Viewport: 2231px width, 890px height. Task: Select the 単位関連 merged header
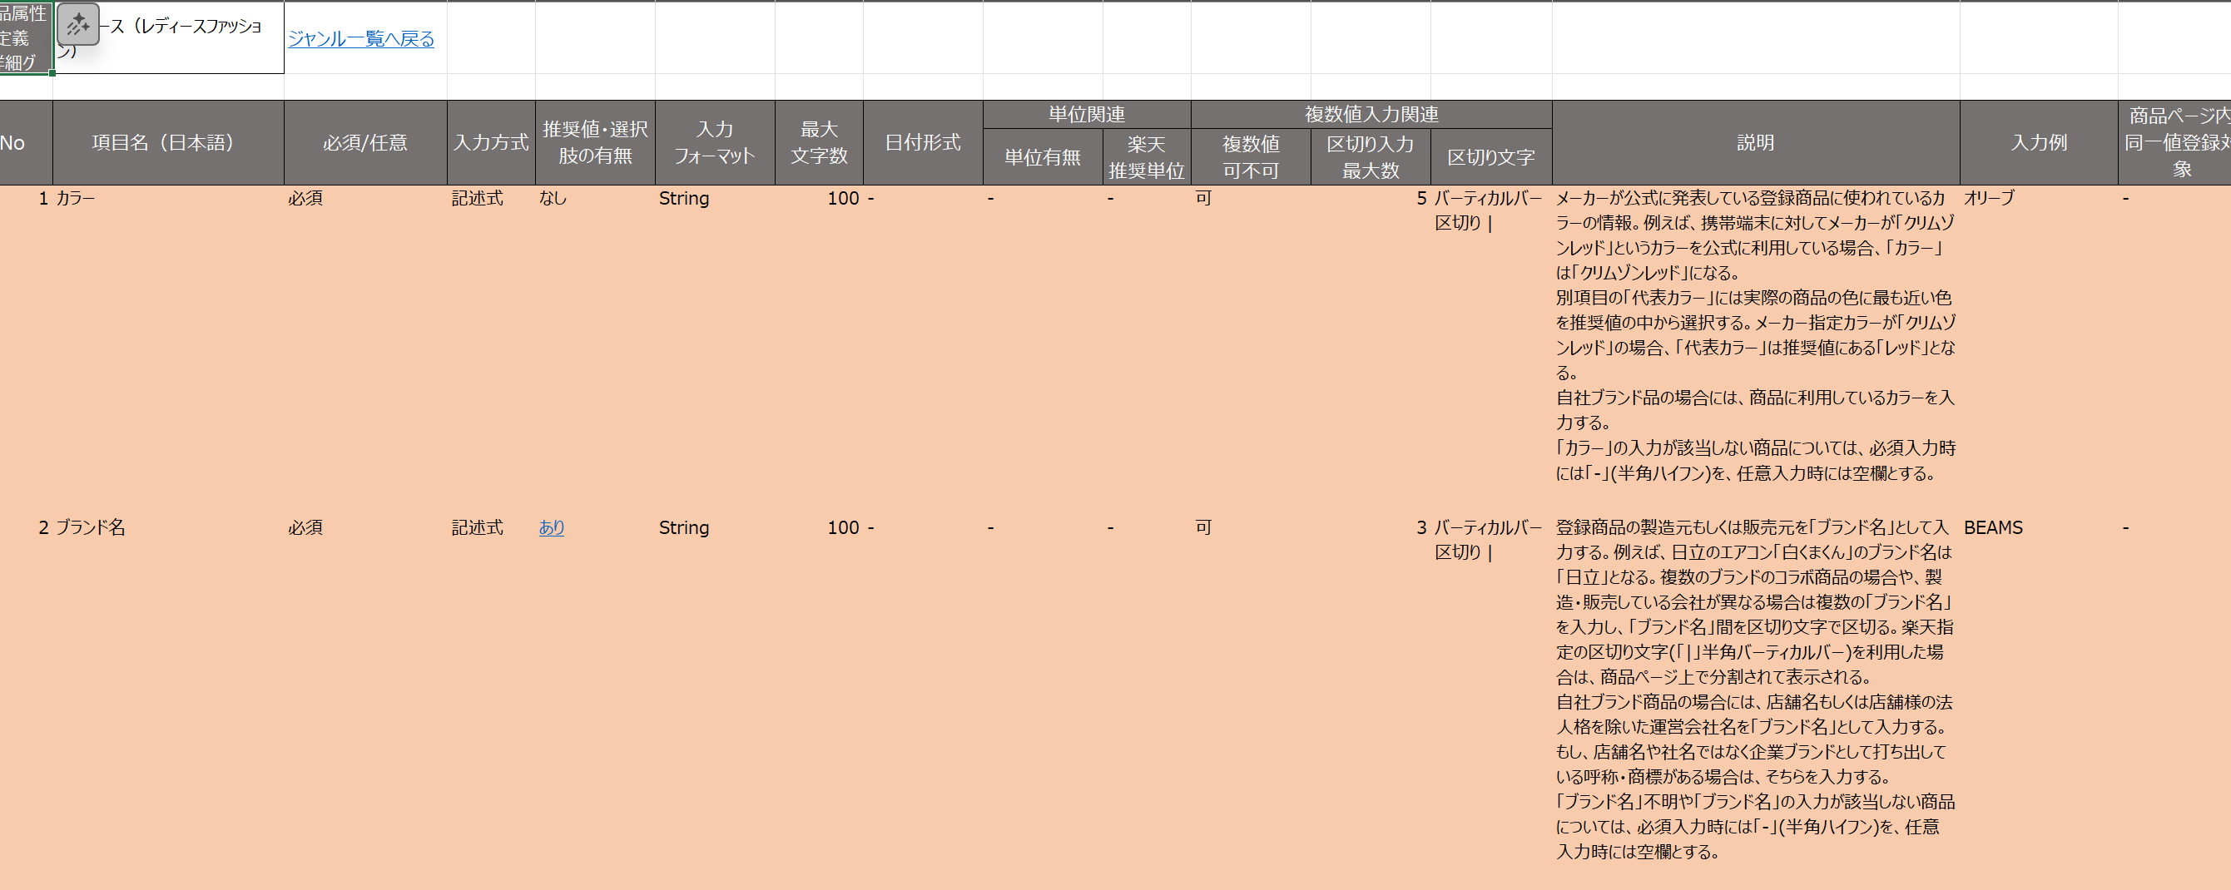(x=1087, y=114)
